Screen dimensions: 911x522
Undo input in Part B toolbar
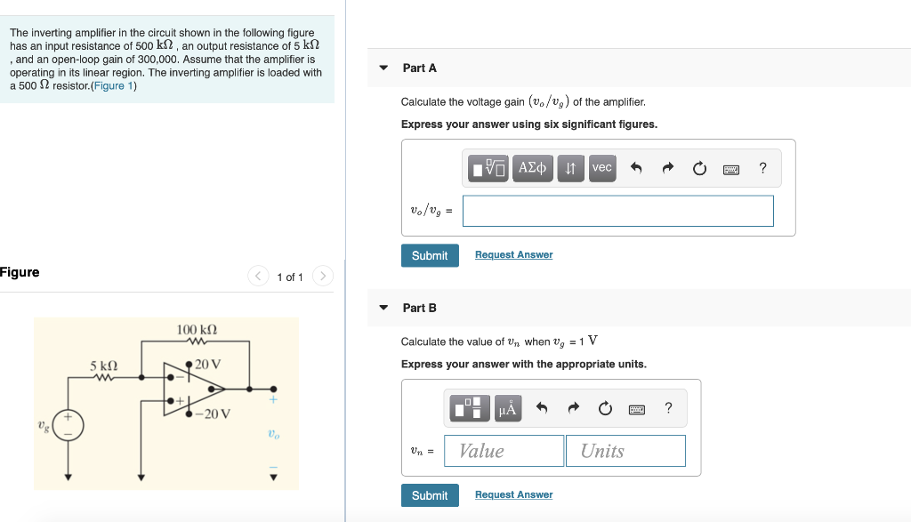(x=541, y=408)
